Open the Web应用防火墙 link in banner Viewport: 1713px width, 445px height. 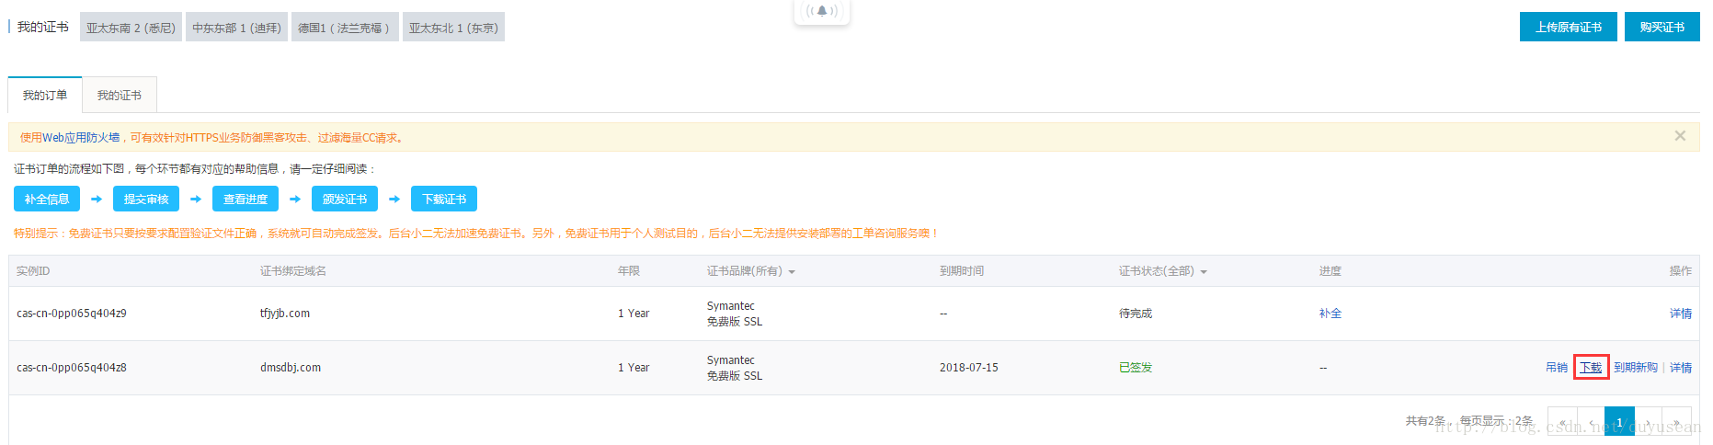tap(81, 138)
